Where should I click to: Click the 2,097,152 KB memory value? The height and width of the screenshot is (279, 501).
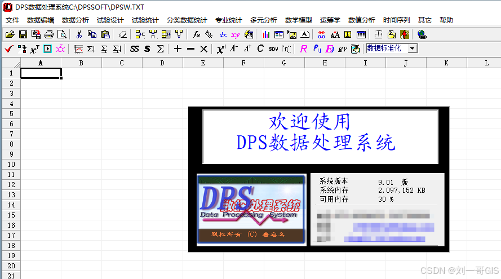pos(402,191)
